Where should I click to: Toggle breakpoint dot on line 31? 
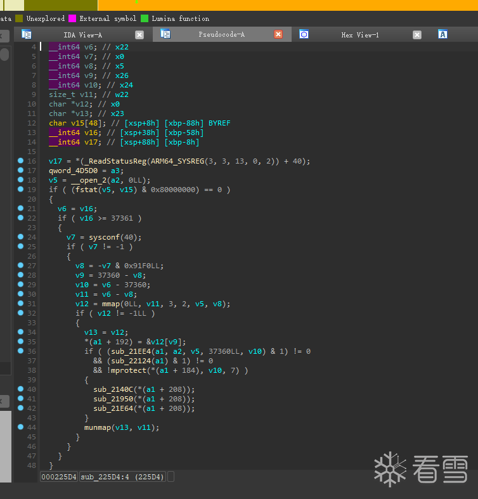click(x=21, y=303)
